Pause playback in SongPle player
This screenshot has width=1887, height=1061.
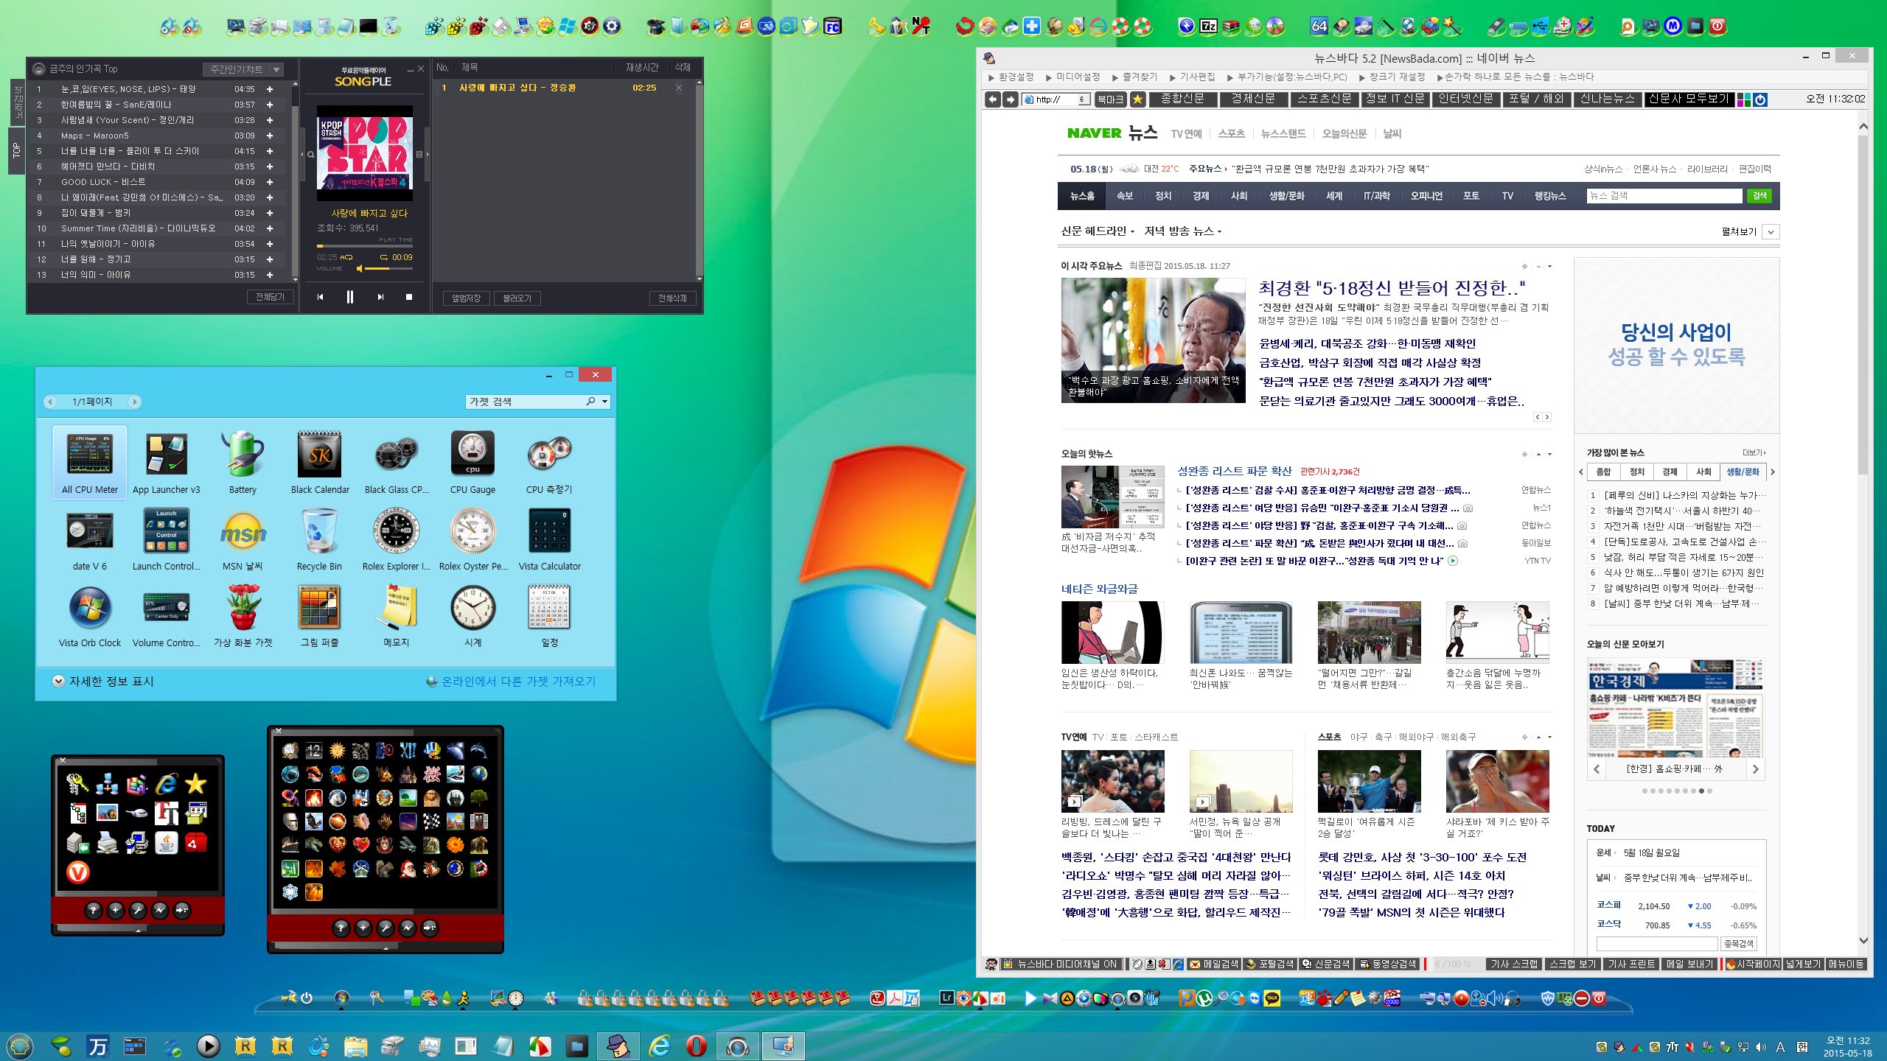pyautogui.click(x=350, y=297)
